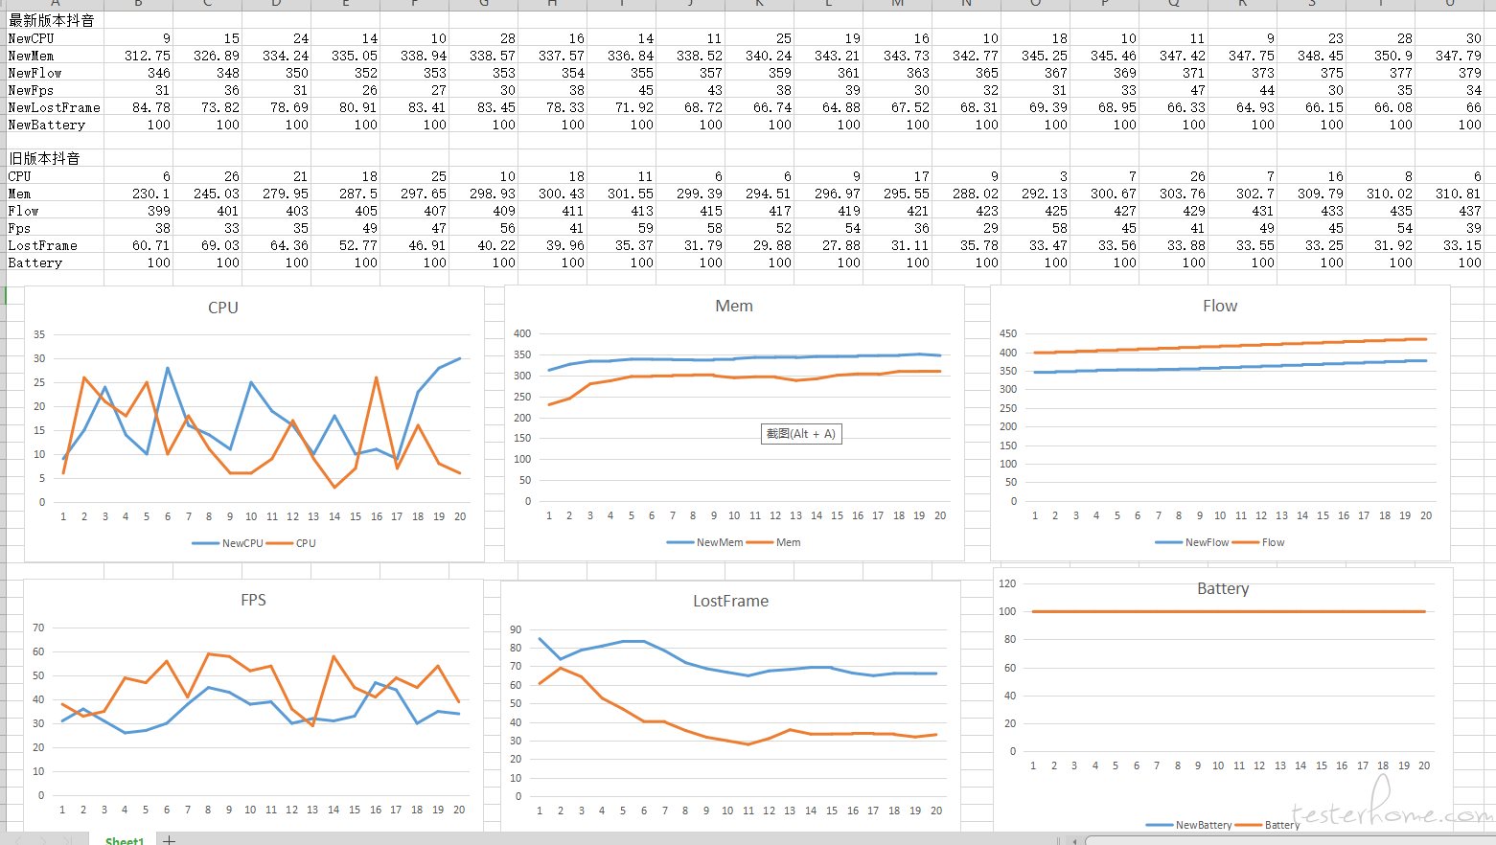
Task: Select the cell with value 347.79
Action: pyautogui.click(x=1450, y=55)
